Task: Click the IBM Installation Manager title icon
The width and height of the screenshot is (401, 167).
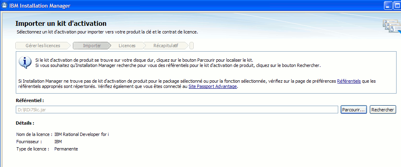Action: click(4, 5)
